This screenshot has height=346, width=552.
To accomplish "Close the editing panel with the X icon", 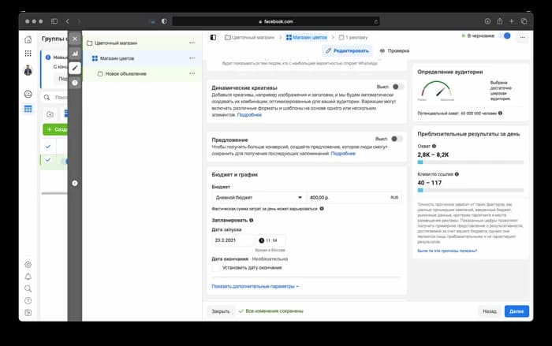I will (x=75, y=38).
